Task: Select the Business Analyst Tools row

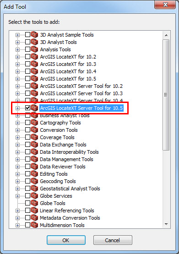Action: click(65, 115)
